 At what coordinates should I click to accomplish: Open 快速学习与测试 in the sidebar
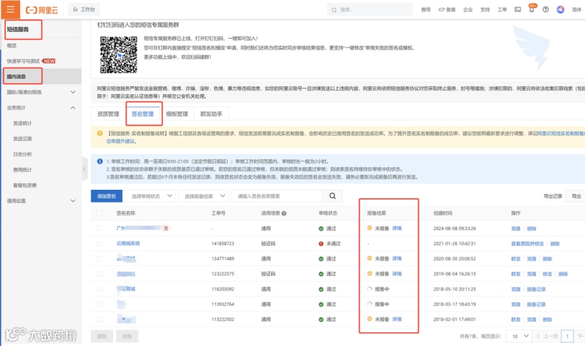[x=23, y=61]
